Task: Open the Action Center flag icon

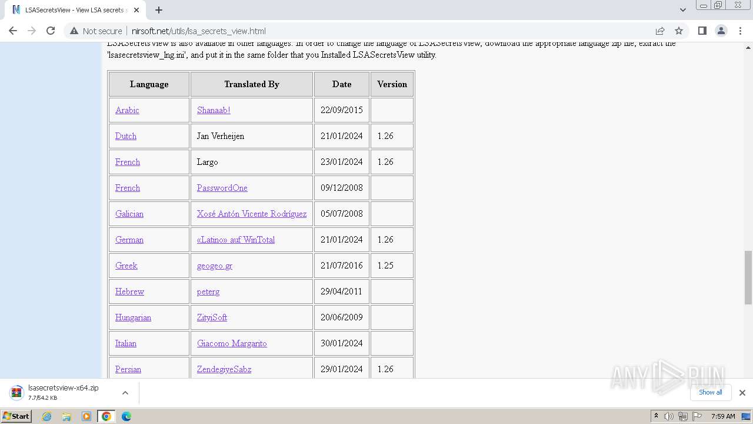Action: pos(696,416)
